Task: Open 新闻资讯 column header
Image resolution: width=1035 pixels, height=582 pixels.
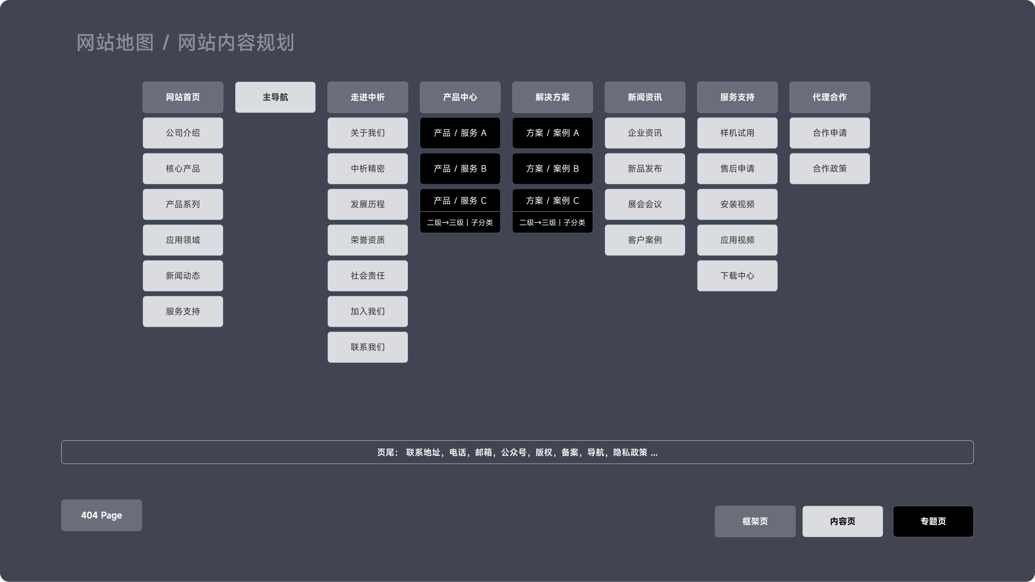Action: click(645, 97)
